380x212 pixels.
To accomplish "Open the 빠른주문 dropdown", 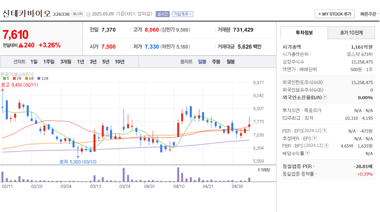I will [x=370, y=14].
